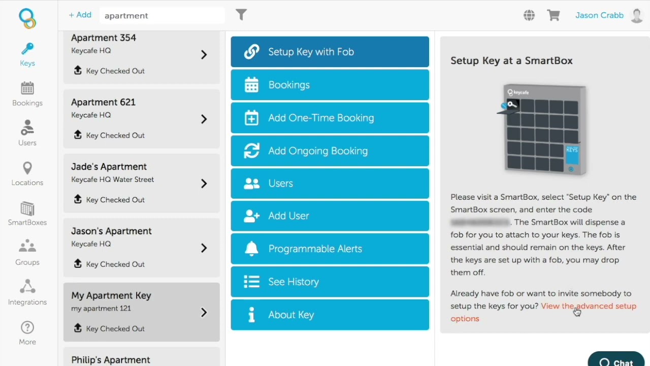The height and width of the screenshot is (366, 650).
Task: Open the More help menu
Action: point(27,333)
